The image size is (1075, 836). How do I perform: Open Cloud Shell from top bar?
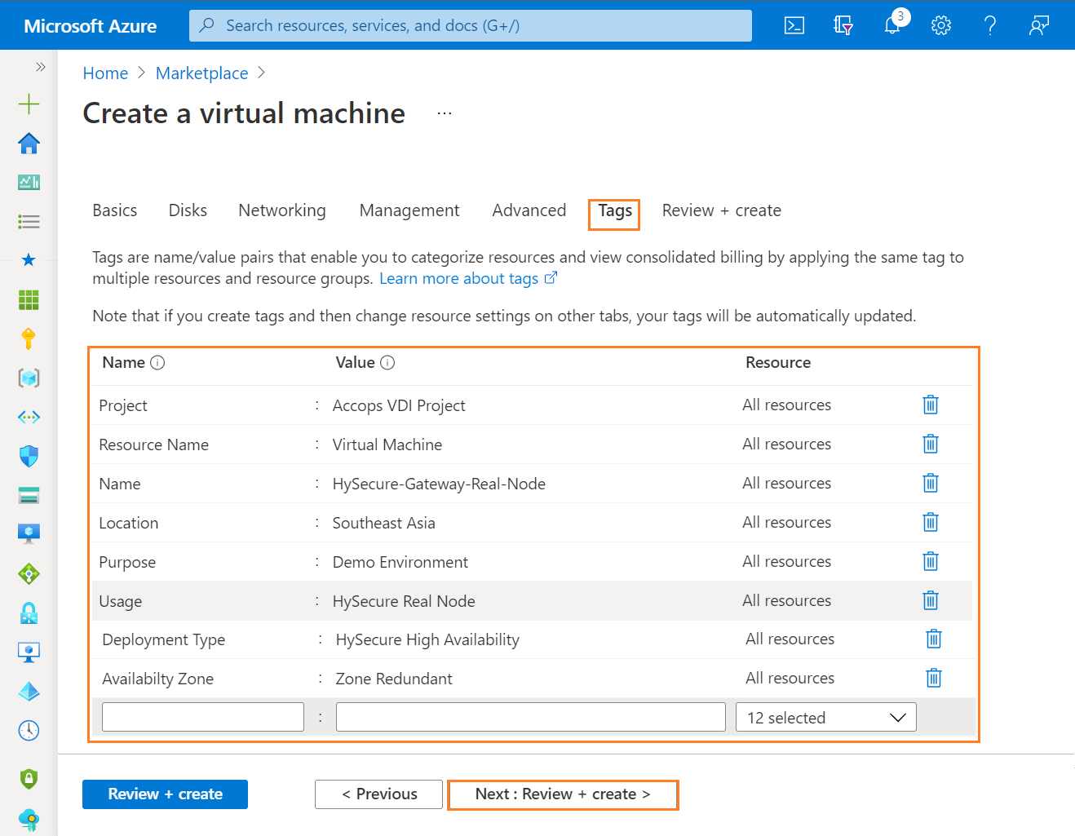click(794, 25)
